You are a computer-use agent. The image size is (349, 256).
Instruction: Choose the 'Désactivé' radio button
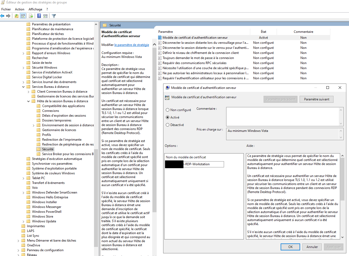[168, 125]
